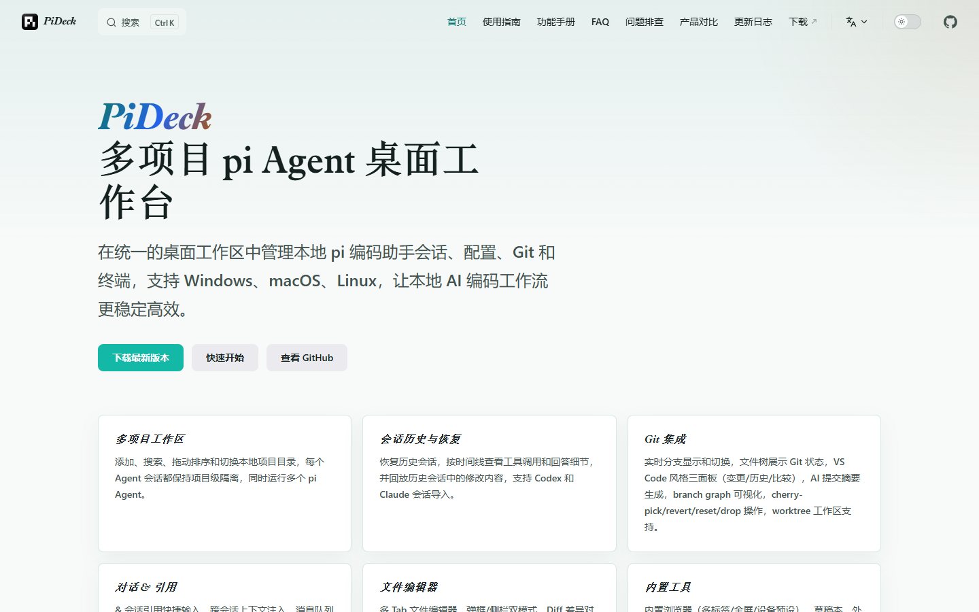The width and height of the screenshot is (979, 612).
Task: Click the PiDeck logo icon
Action: coord(30,22)
